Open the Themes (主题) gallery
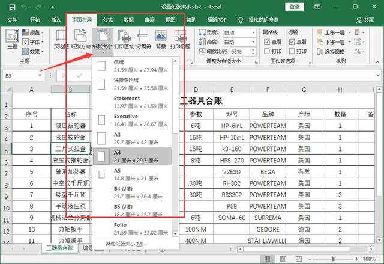 (x=12, y=41)
